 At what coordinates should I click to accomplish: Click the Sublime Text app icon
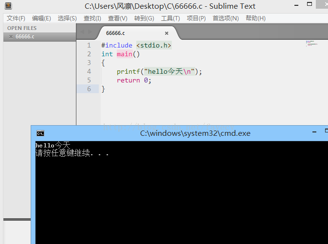click(8, 5)
